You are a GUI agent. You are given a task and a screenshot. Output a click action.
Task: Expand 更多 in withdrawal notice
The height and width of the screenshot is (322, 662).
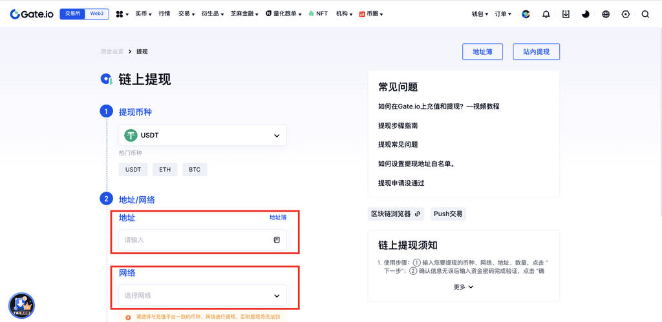(x=464, y=287)
